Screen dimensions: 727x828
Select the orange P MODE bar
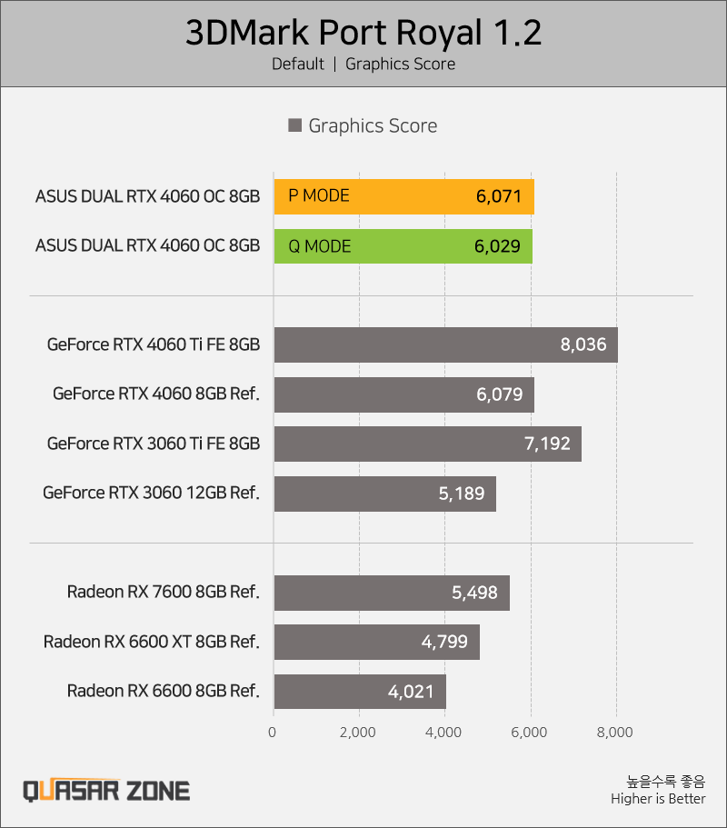(403, 196)
